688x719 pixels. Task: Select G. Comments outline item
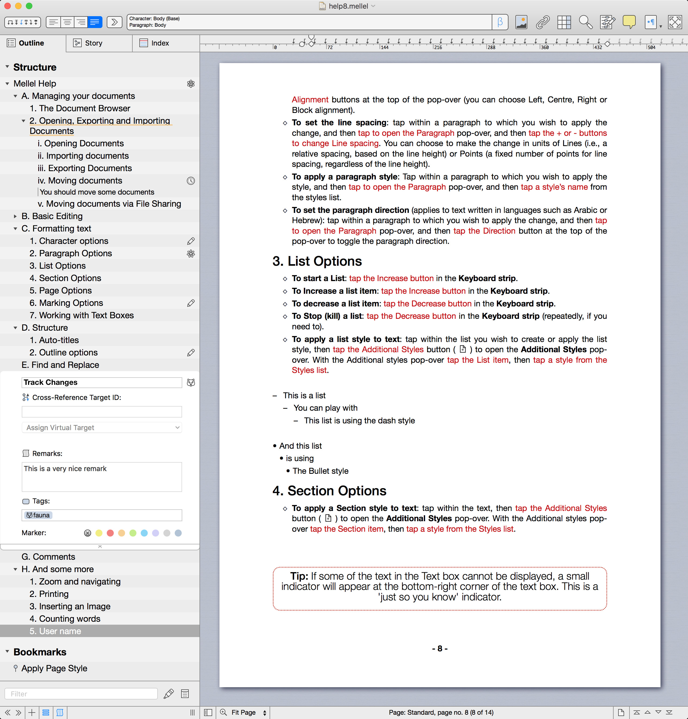click(49, 556)
